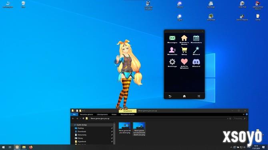The image size is (268, 150).
Task: Open Task View on taskbar
Action: click(10, 147)
